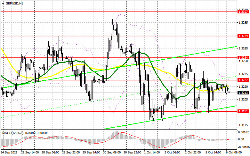Click the 1.3205 price scale value
250x156 pixels.
point(243,100)
